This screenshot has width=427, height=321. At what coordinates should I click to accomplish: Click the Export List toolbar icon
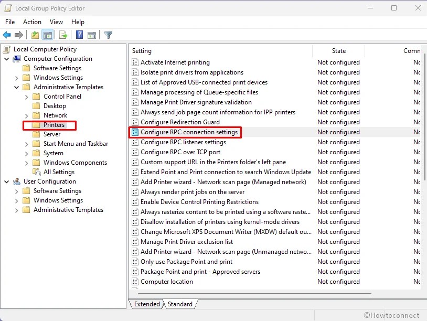coord(63,35)
